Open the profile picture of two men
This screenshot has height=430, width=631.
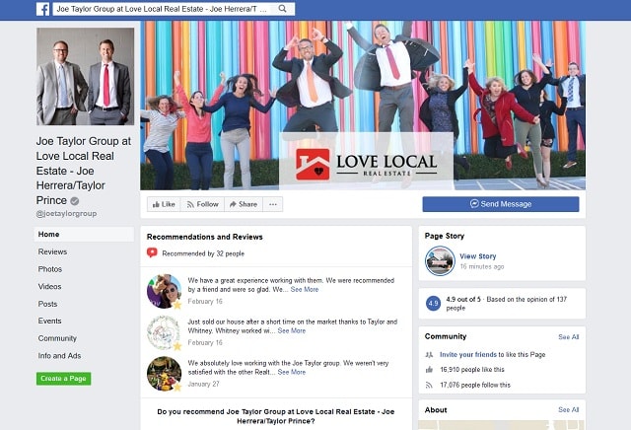pyautogui.click(x=86, y=76)
